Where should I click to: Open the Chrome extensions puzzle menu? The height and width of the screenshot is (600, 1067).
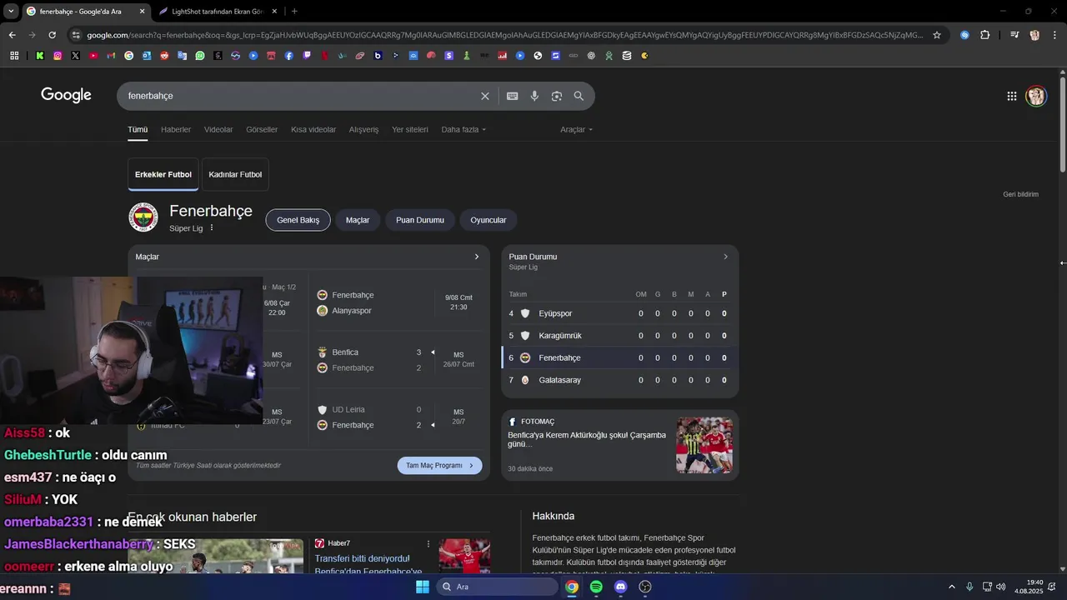coord(985,35)
